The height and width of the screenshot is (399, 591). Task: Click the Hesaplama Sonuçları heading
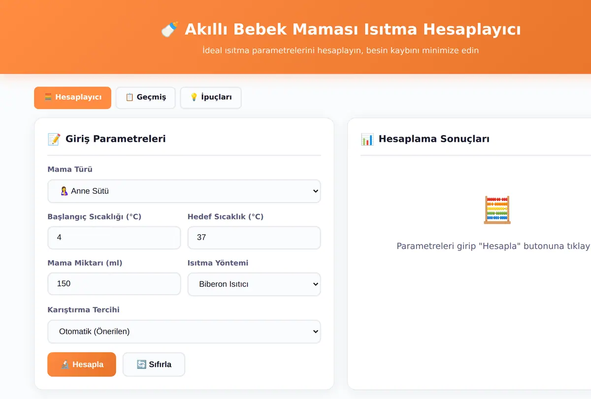(434, 139)
